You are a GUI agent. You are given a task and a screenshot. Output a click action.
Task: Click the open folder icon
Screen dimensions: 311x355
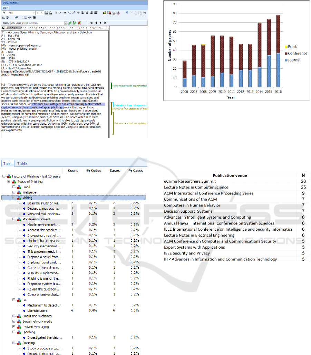point(105,13)
